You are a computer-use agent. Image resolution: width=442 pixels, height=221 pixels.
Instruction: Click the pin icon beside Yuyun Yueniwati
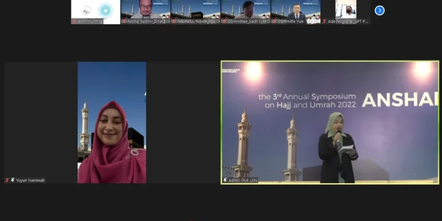[x=12, y=180]
